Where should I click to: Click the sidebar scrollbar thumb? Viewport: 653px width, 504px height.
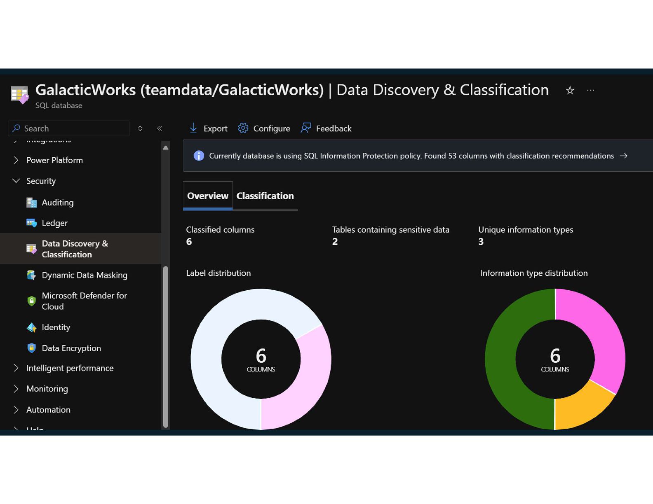[166, 347]
